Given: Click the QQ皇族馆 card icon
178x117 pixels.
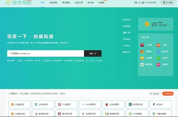Looking at the screenshot, I should pyautogui.click(x=12, y=104).
